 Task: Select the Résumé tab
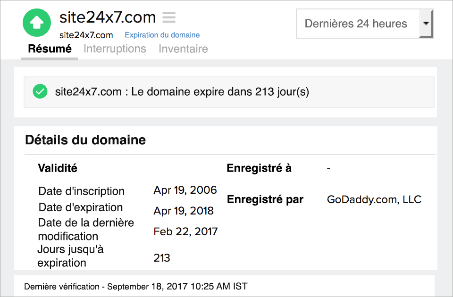coord(49,49)
